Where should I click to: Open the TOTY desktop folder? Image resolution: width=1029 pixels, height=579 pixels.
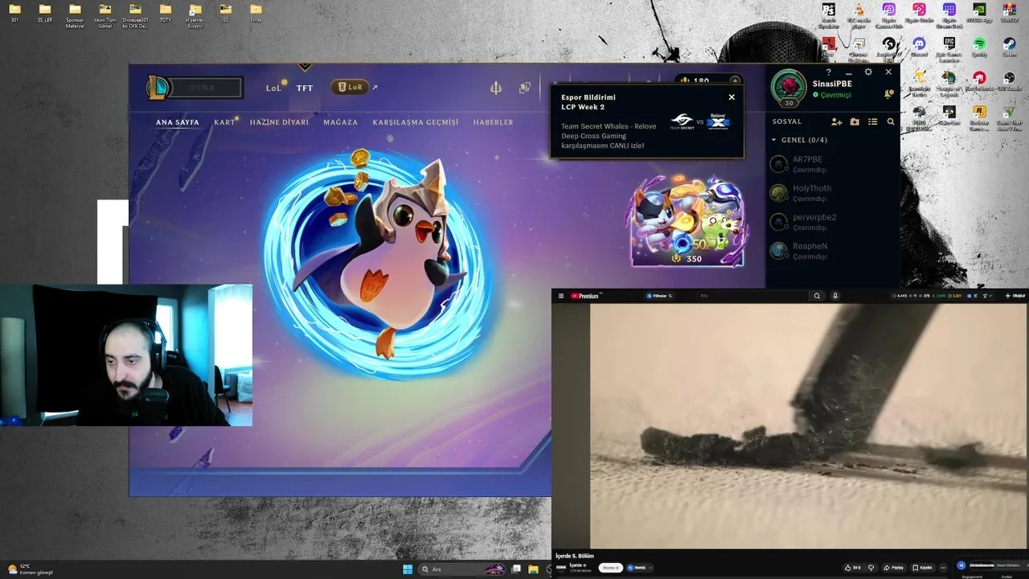[166, 13]
